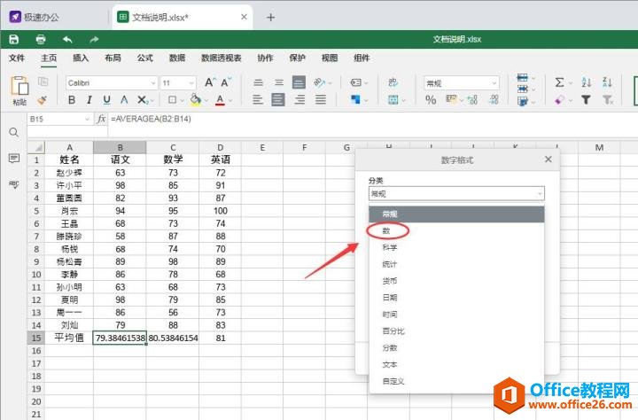Toggle italic formatting
Viewport: 638px width, 420px height.
coord(89,100)
